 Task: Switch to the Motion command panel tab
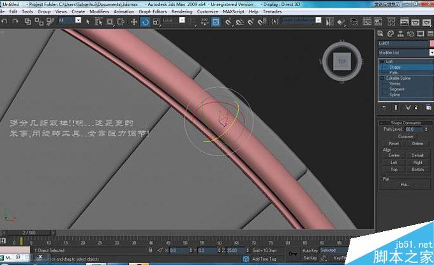410,34
